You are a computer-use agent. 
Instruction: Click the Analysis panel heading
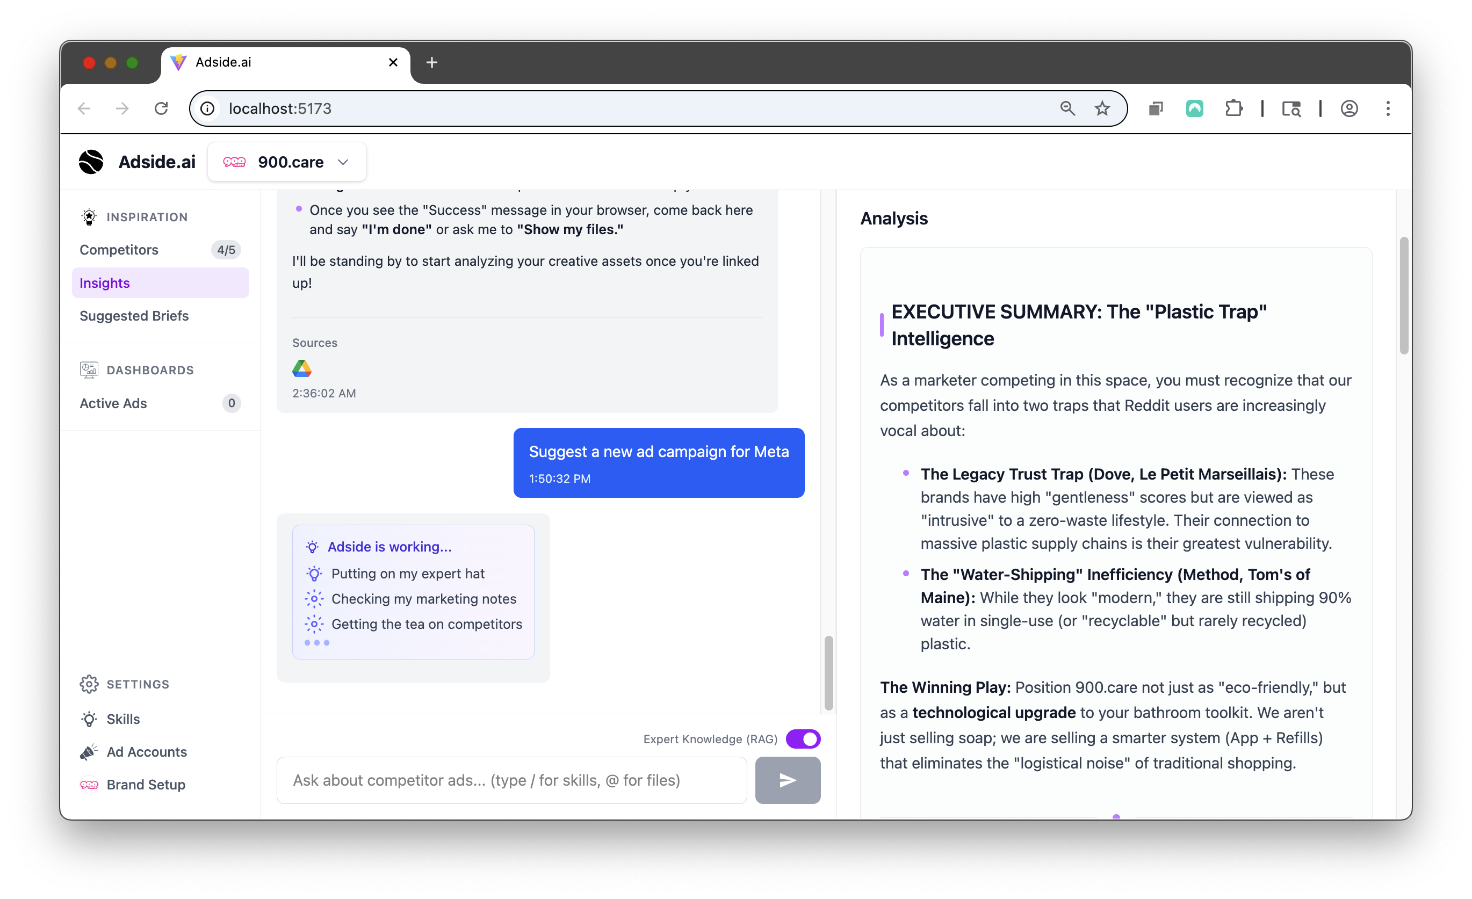pyautogui.click(x=894, y=219)
